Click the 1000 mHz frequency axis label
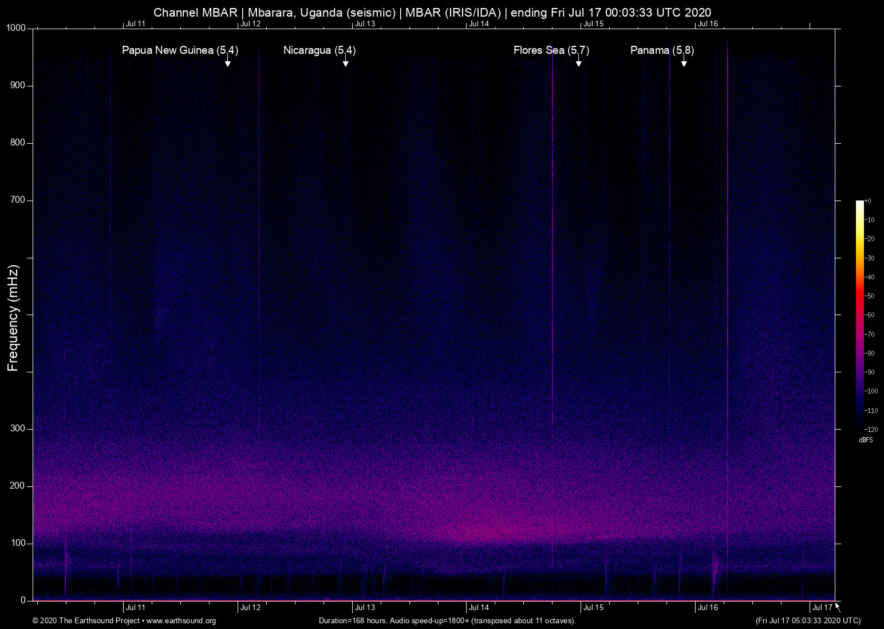The height and width of the screenshot is (629, 884). point(16,28)
